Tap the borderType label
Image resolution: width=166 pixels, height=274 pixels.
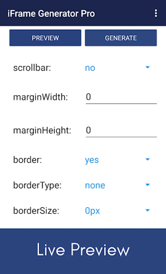click(37, 185)
